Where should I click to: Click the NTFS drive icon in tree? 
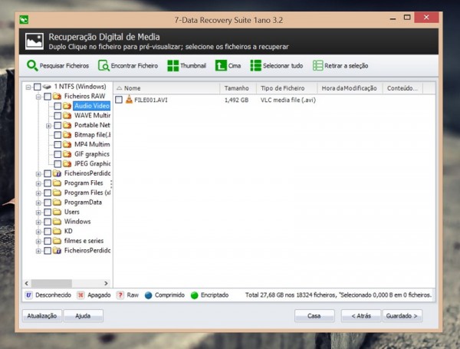(47, 87)
